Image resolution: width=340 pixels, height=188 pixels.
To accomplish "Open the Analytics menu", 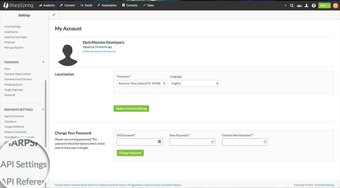I will coord(47,5).
